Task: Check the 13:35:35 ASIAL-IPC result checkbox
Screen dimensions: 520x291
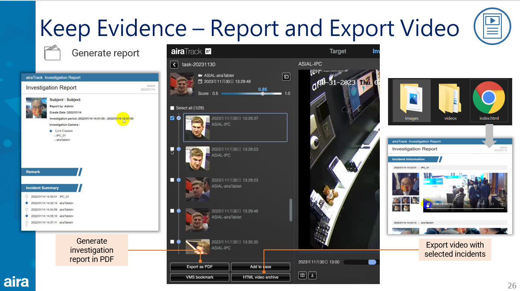Action: pyautogui.click(x=172, y=242)
